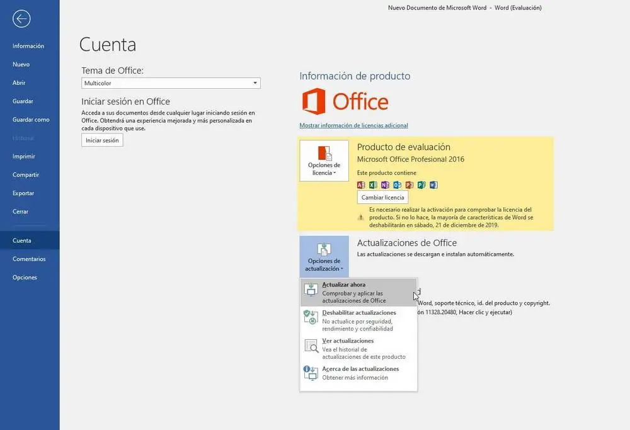
Task: Open the Opciones de licencia dropdown button
Action: 324,161
